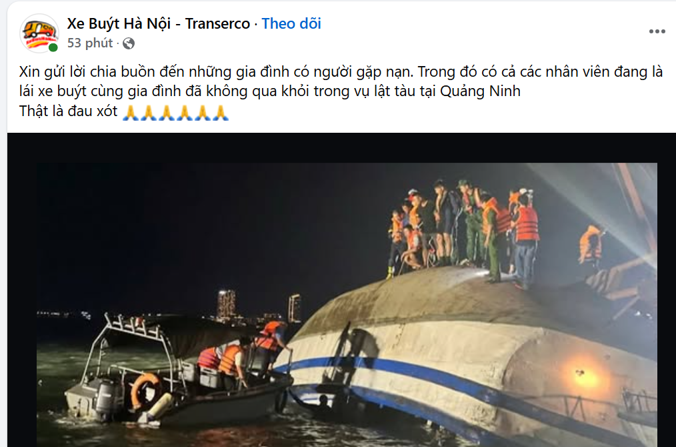Open Xe Buýt Hà Nội - Transerco page name
This screenshot has width=676, height=447.
(158, 23)
